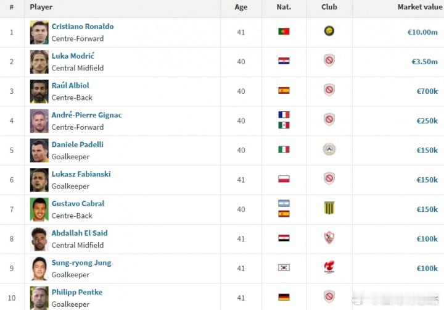Sort by the Player column header
Image resolution: width=444 pixels, height=310 pixels.
(x=41, y=7)
